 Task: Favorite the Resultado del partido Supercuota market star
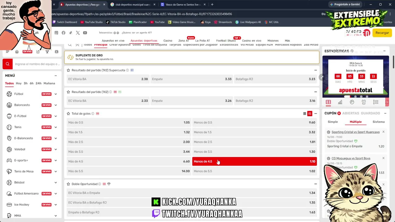(69, 70)
